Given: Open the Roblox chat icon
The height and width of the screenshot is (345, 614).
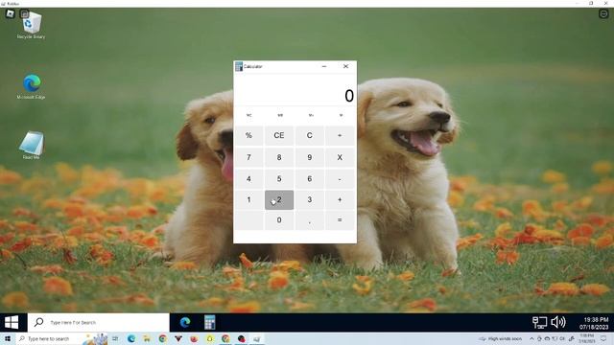Looking at the screenshot, I should [25, 14].
